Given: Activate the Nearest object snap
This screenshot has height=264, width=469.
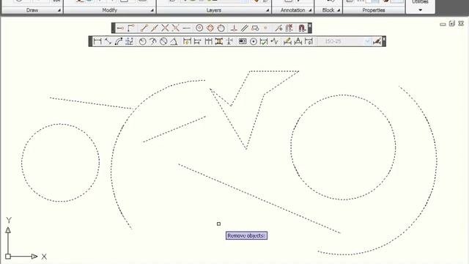Looking at the screenshot, I should [x=278, y=28].
